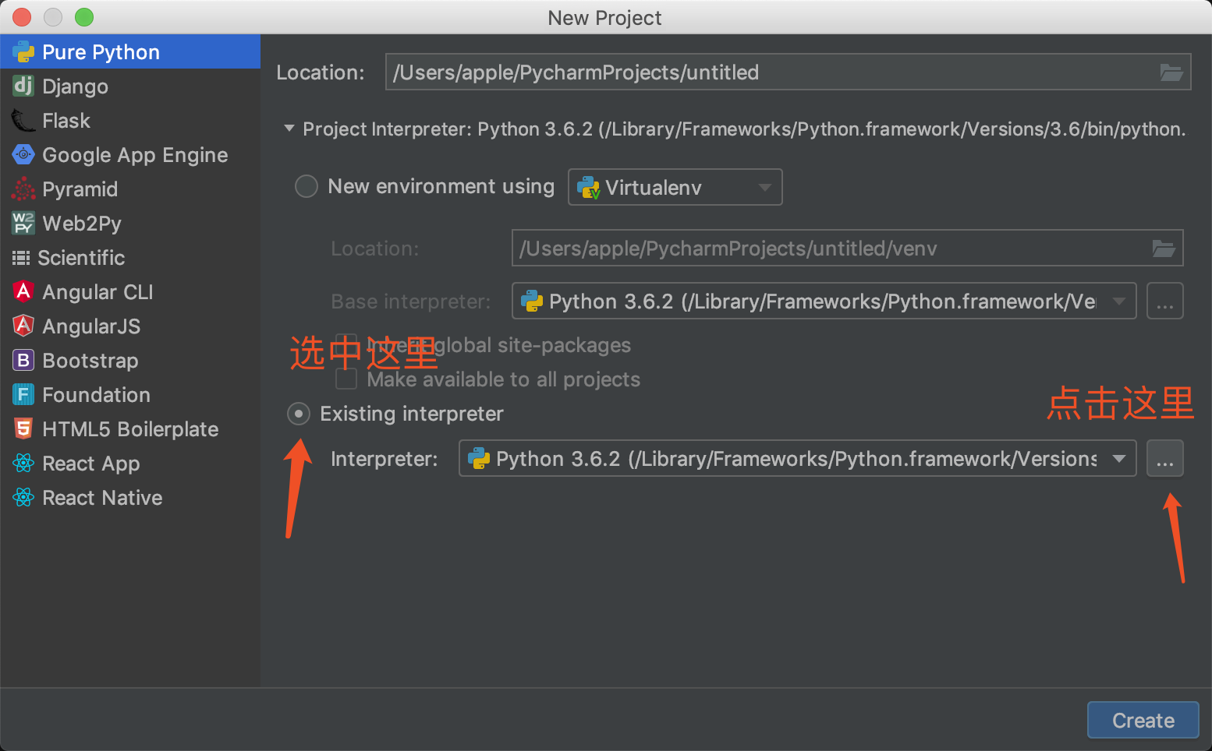Choose React Native project type

click(130, 498)
